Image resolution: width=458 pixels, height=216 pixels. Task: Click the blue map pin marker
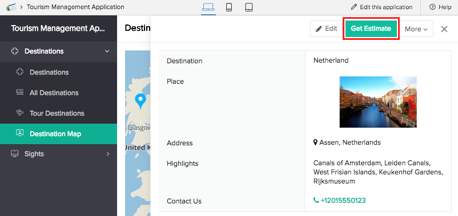140,101
